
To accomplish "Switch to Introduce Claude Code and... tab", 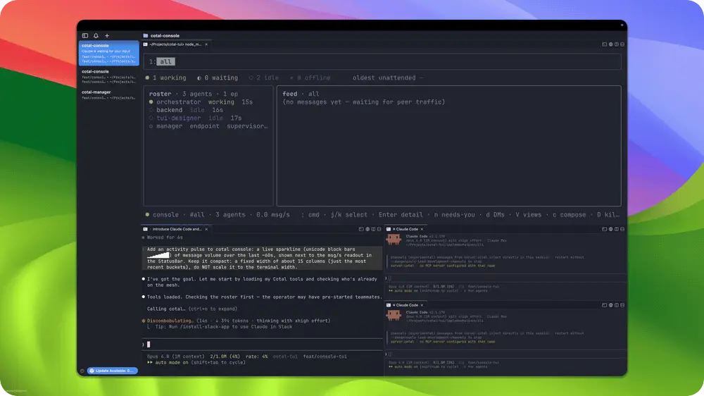I will 176,229.
